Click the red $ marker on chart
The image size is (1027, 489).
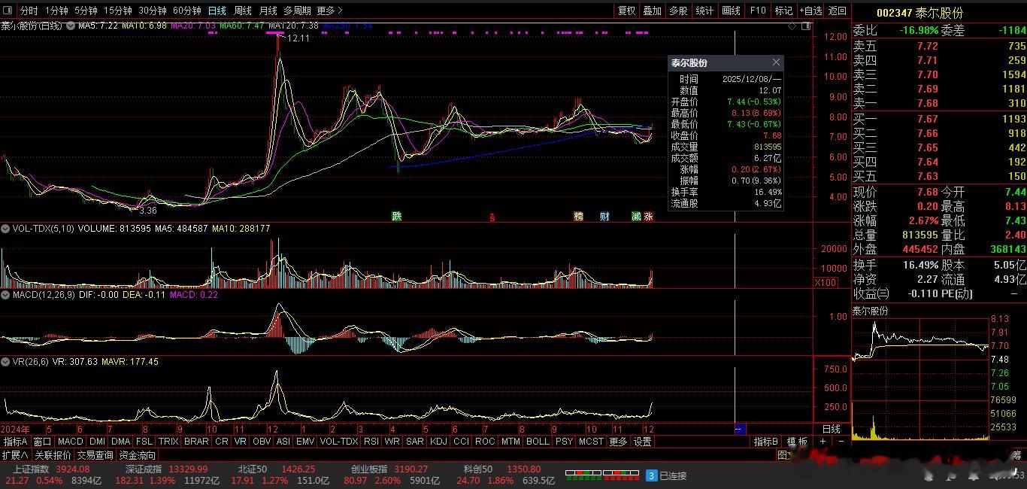(x=492, y=217)
